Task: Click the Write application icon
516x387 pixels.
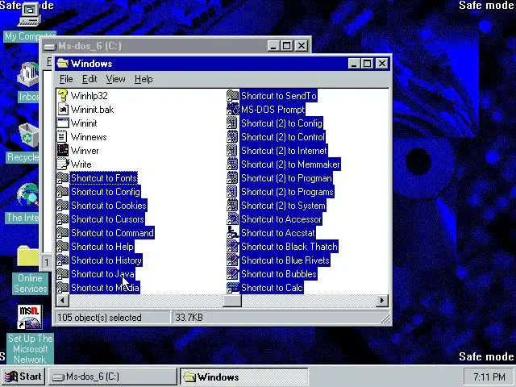Action: pos(63,164)
